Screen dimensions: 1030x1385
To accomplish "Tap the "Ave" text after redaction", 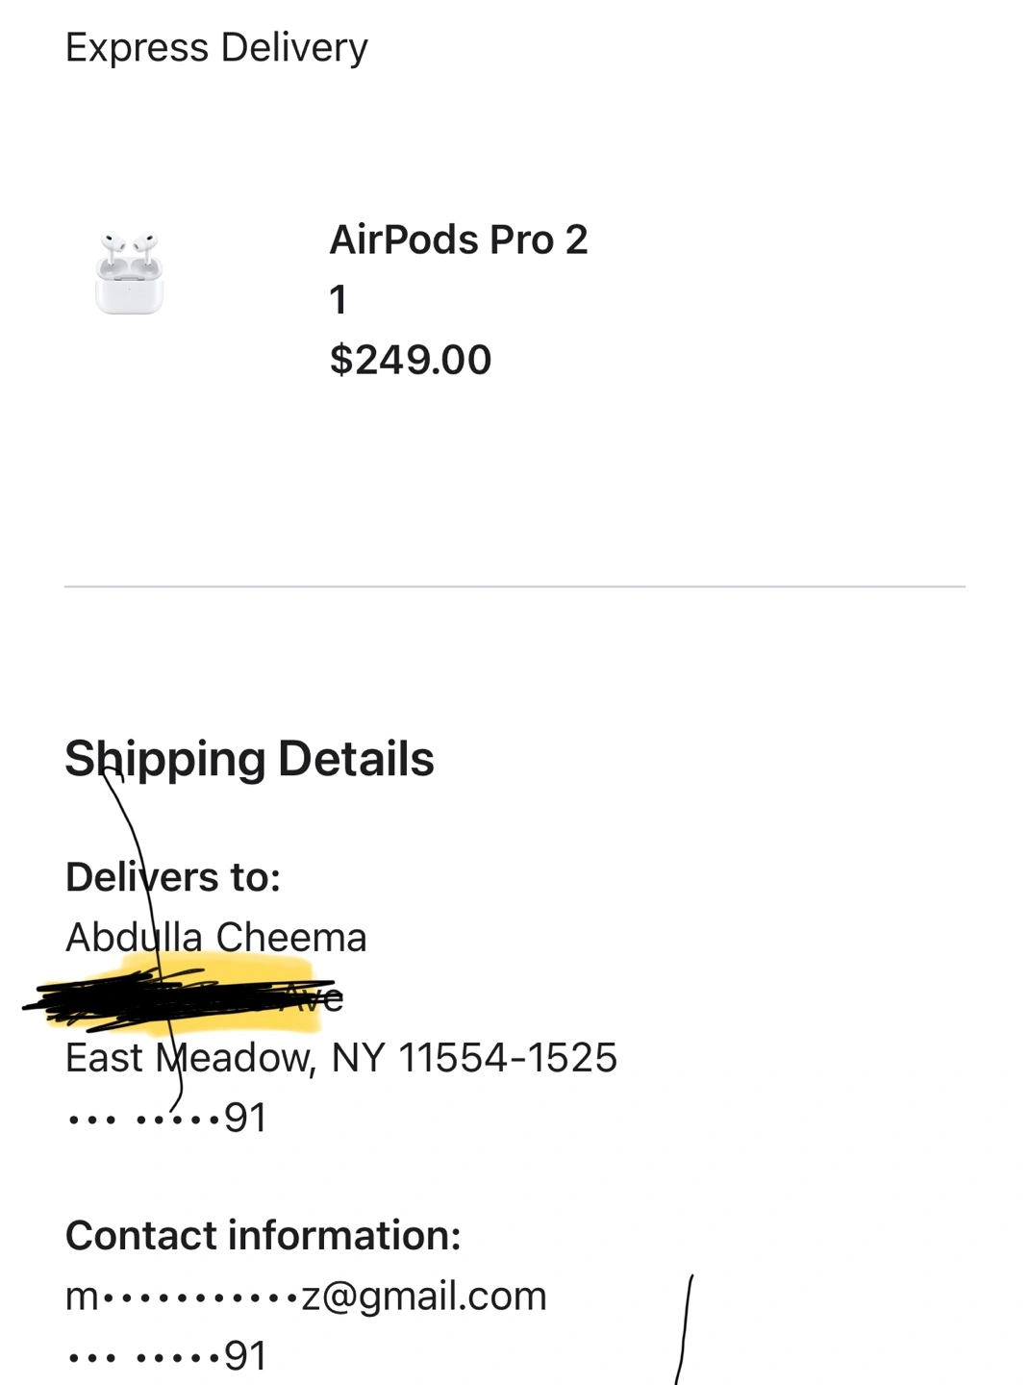I will tap(315, 997).
